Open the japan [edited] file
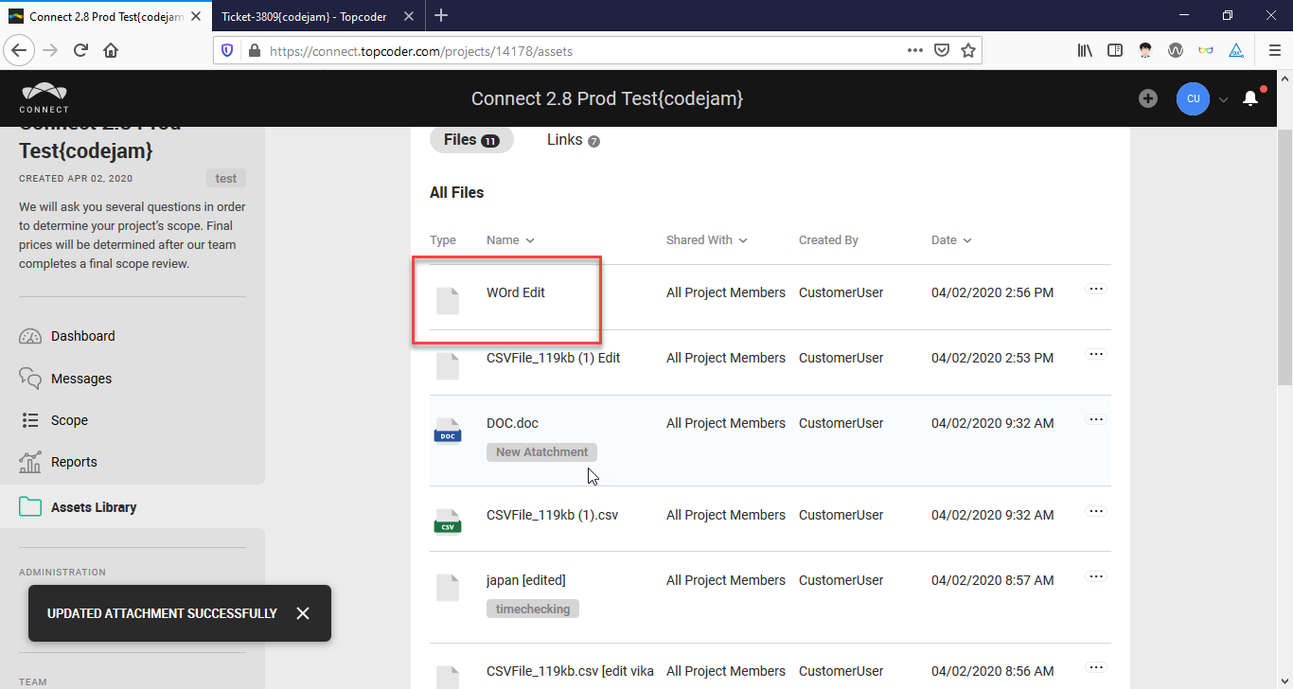The height and width of the screenshot is (689, 1293). tap(526, 580)
